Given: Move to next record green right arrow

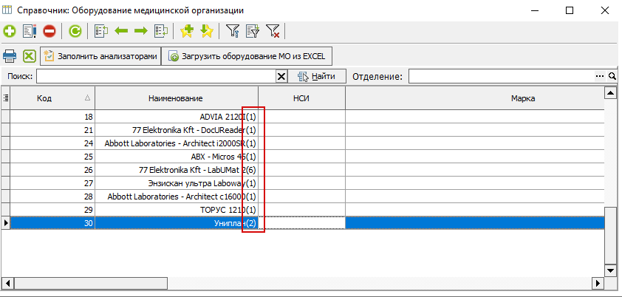Looking at the screenshot, I should point(141,31).
